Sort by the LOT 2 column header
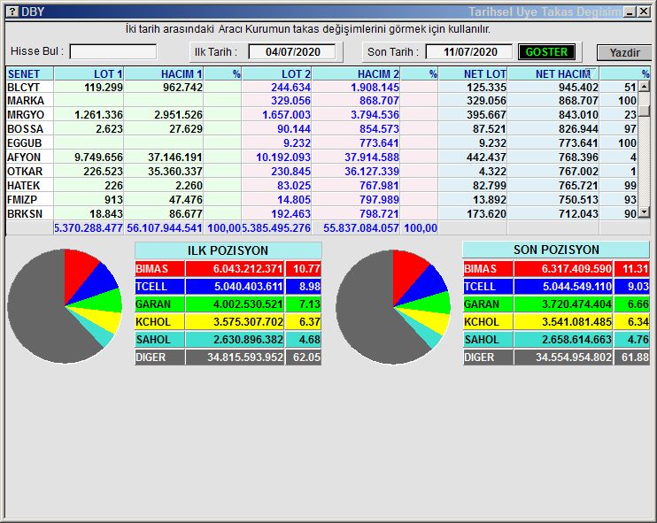Image resolution: width=657 pixels, height=523 pixels. pyautogui.click(x=276, y=73)
